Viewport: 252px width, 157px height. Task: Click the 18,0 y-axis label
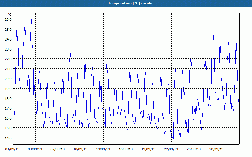pos(8,99)
